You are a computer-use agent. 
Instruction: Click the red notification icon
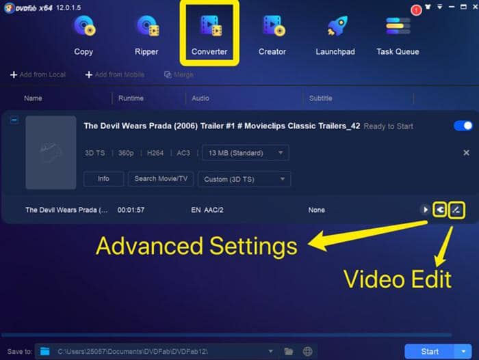click(416, 10)
